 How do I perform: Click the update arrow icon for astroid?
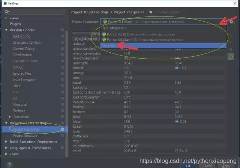click(177, 68)
